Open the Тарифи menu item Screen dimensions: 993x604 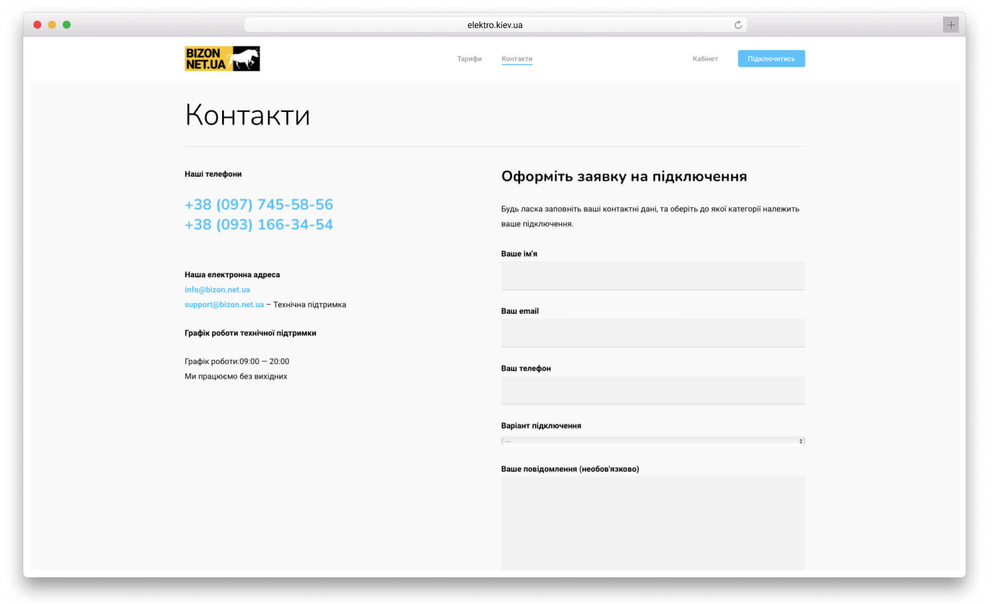click(x=469, y=59)
